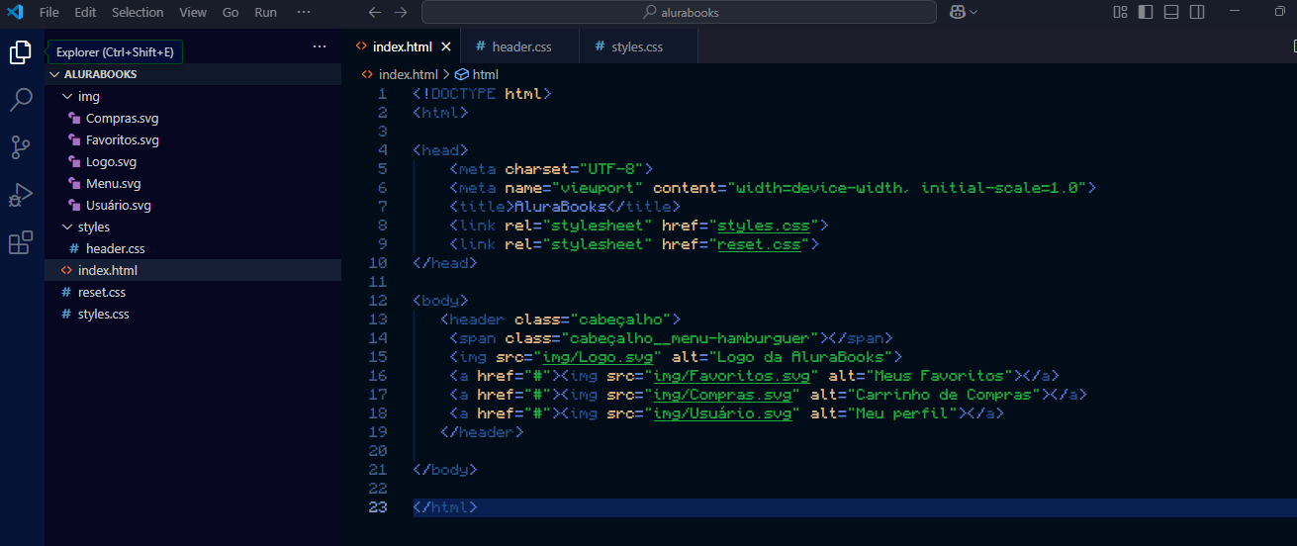Go back with the left arrow
The width and height of the screenshot is (1297, 546).
coord(374,12)
